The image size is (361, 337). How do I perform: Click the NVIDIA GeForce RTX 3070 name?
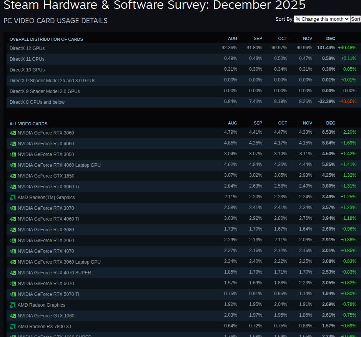point(46,208)
